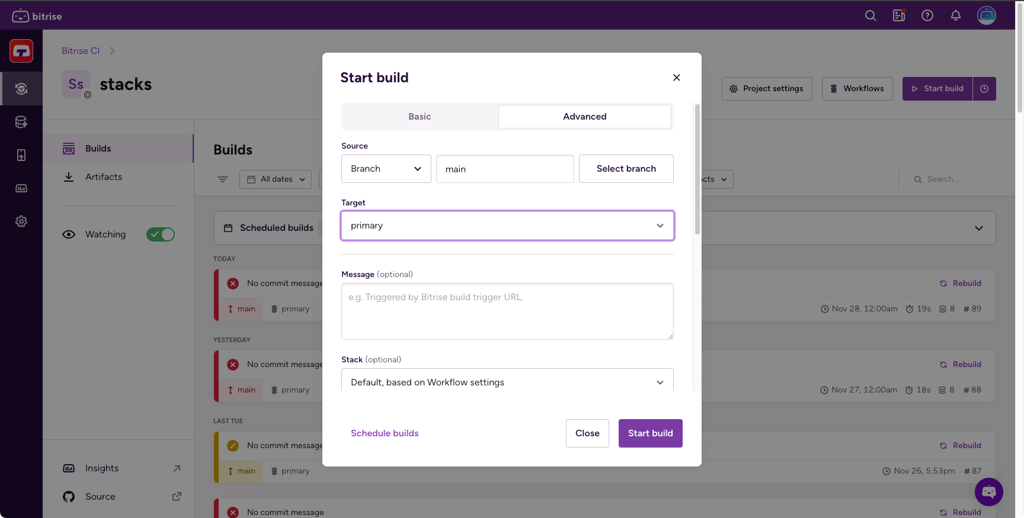Open the settings gear in left sidebar
The width and height of the screenshot is (1024, 518).
21,221
